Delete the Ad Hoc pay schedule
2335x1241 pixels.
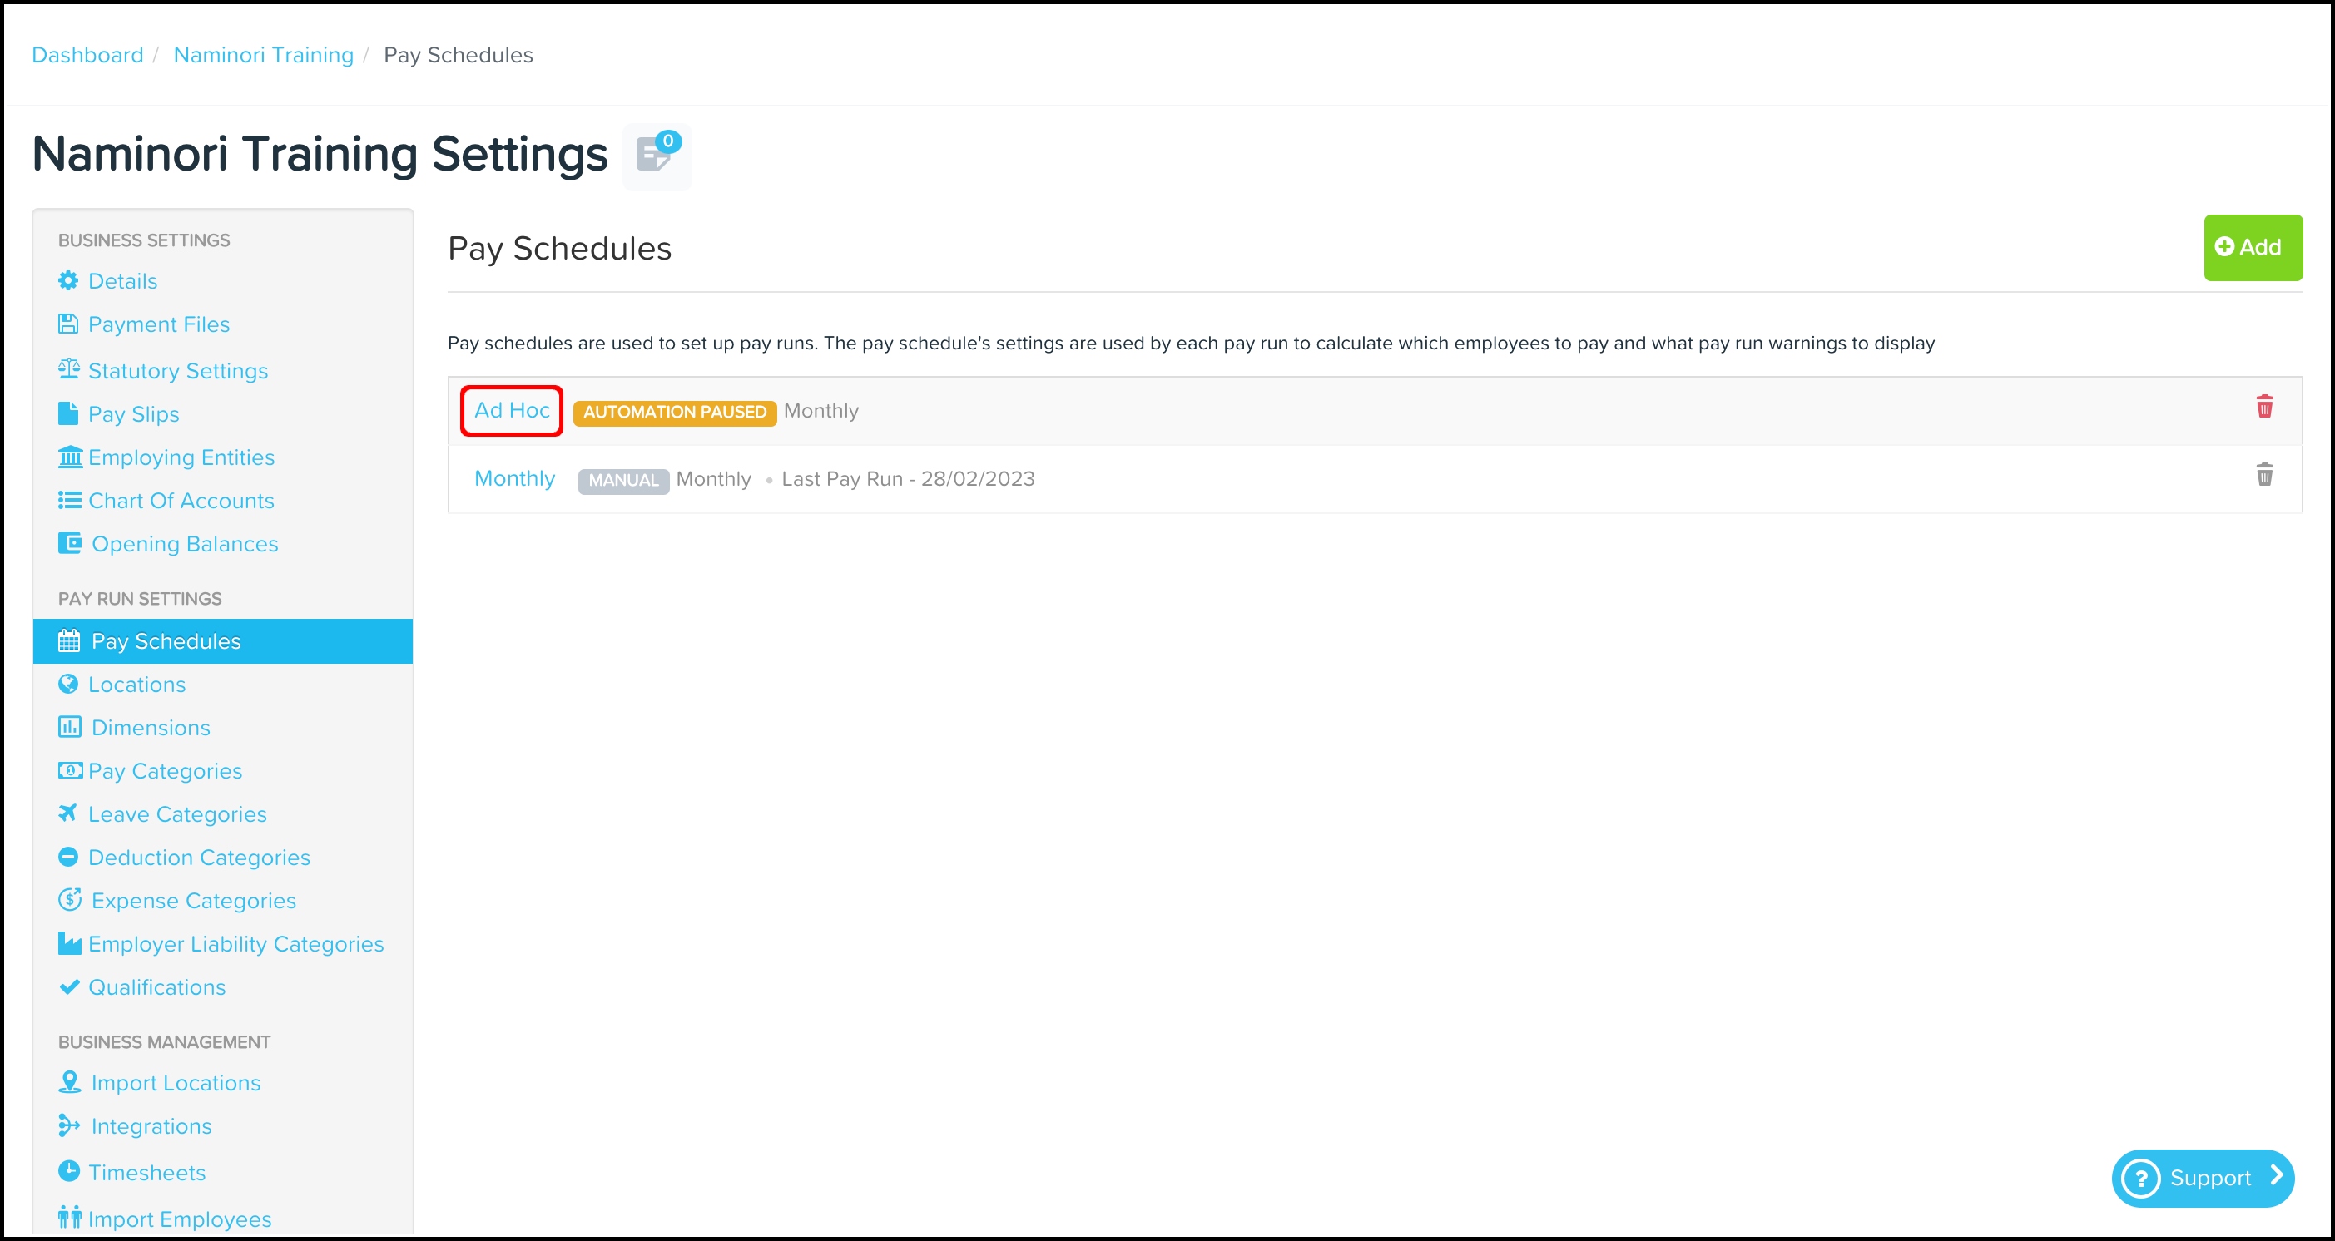(2264, 407)
